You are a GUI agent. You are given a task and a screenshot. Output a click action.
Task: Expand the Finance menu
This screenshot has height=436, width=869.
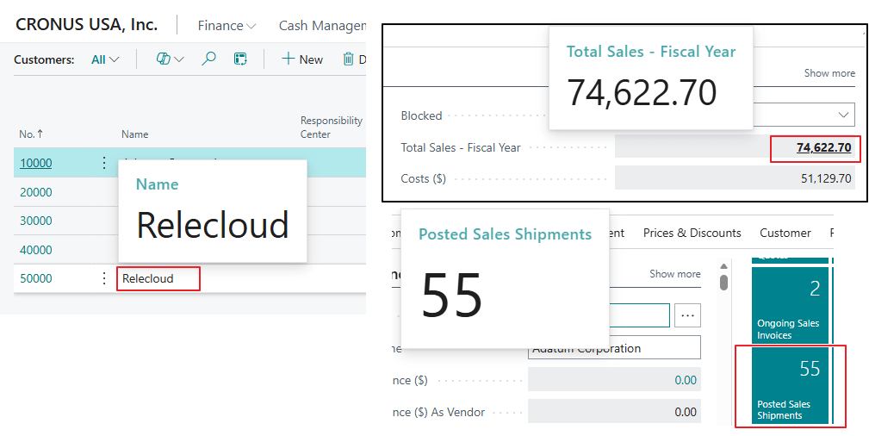pyautogui.click(x=227, y=26)
